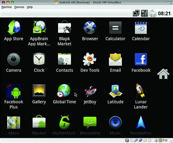Click the VirtualBox hard disk activity indicator
This screenshot has height=143, width=173.
pos(127,140)
